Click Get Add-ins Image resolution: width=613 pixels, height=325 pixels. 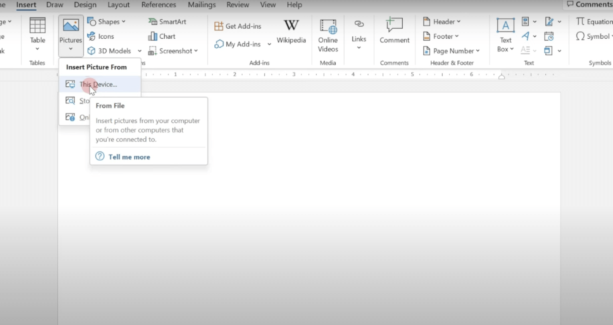238,26
